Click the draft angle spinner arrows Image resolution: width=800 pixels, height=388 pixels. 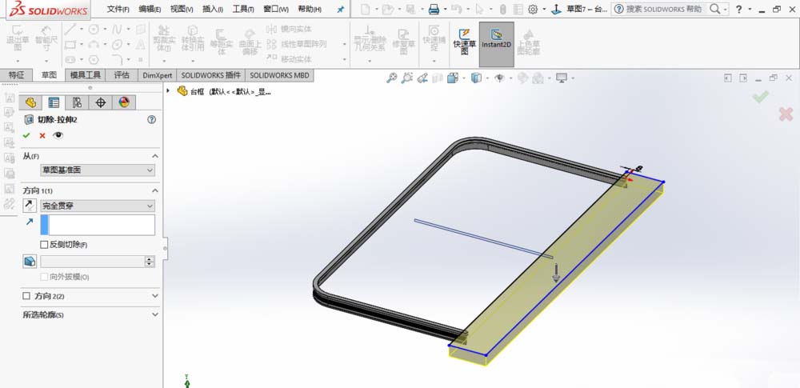click(x=150, y=262)
